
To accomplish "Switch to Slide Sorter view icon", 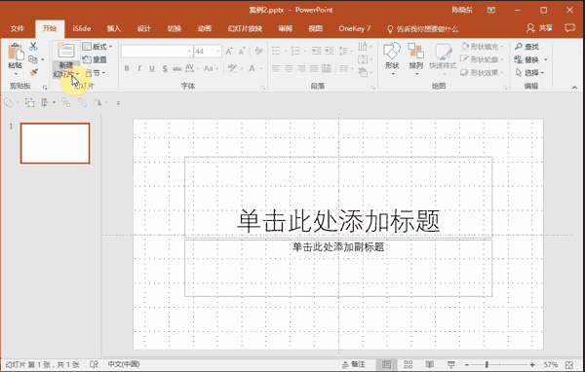I will [409, 364].
